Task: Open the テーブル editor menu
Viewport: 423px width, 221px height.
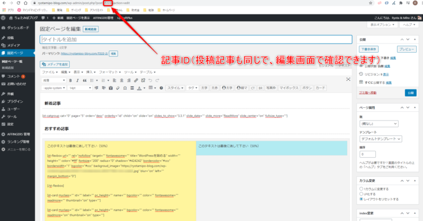Action: (147, 72)
